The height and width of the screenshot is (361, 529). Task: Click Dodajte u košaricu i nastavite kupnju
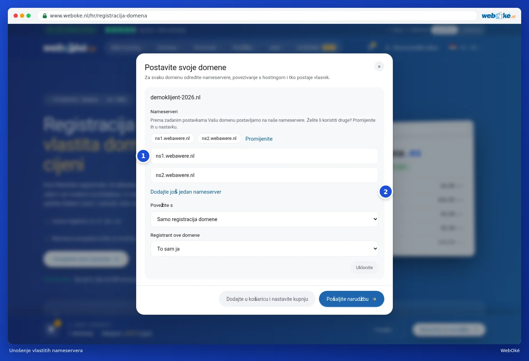pyautogui.click(x=267, y=299)
